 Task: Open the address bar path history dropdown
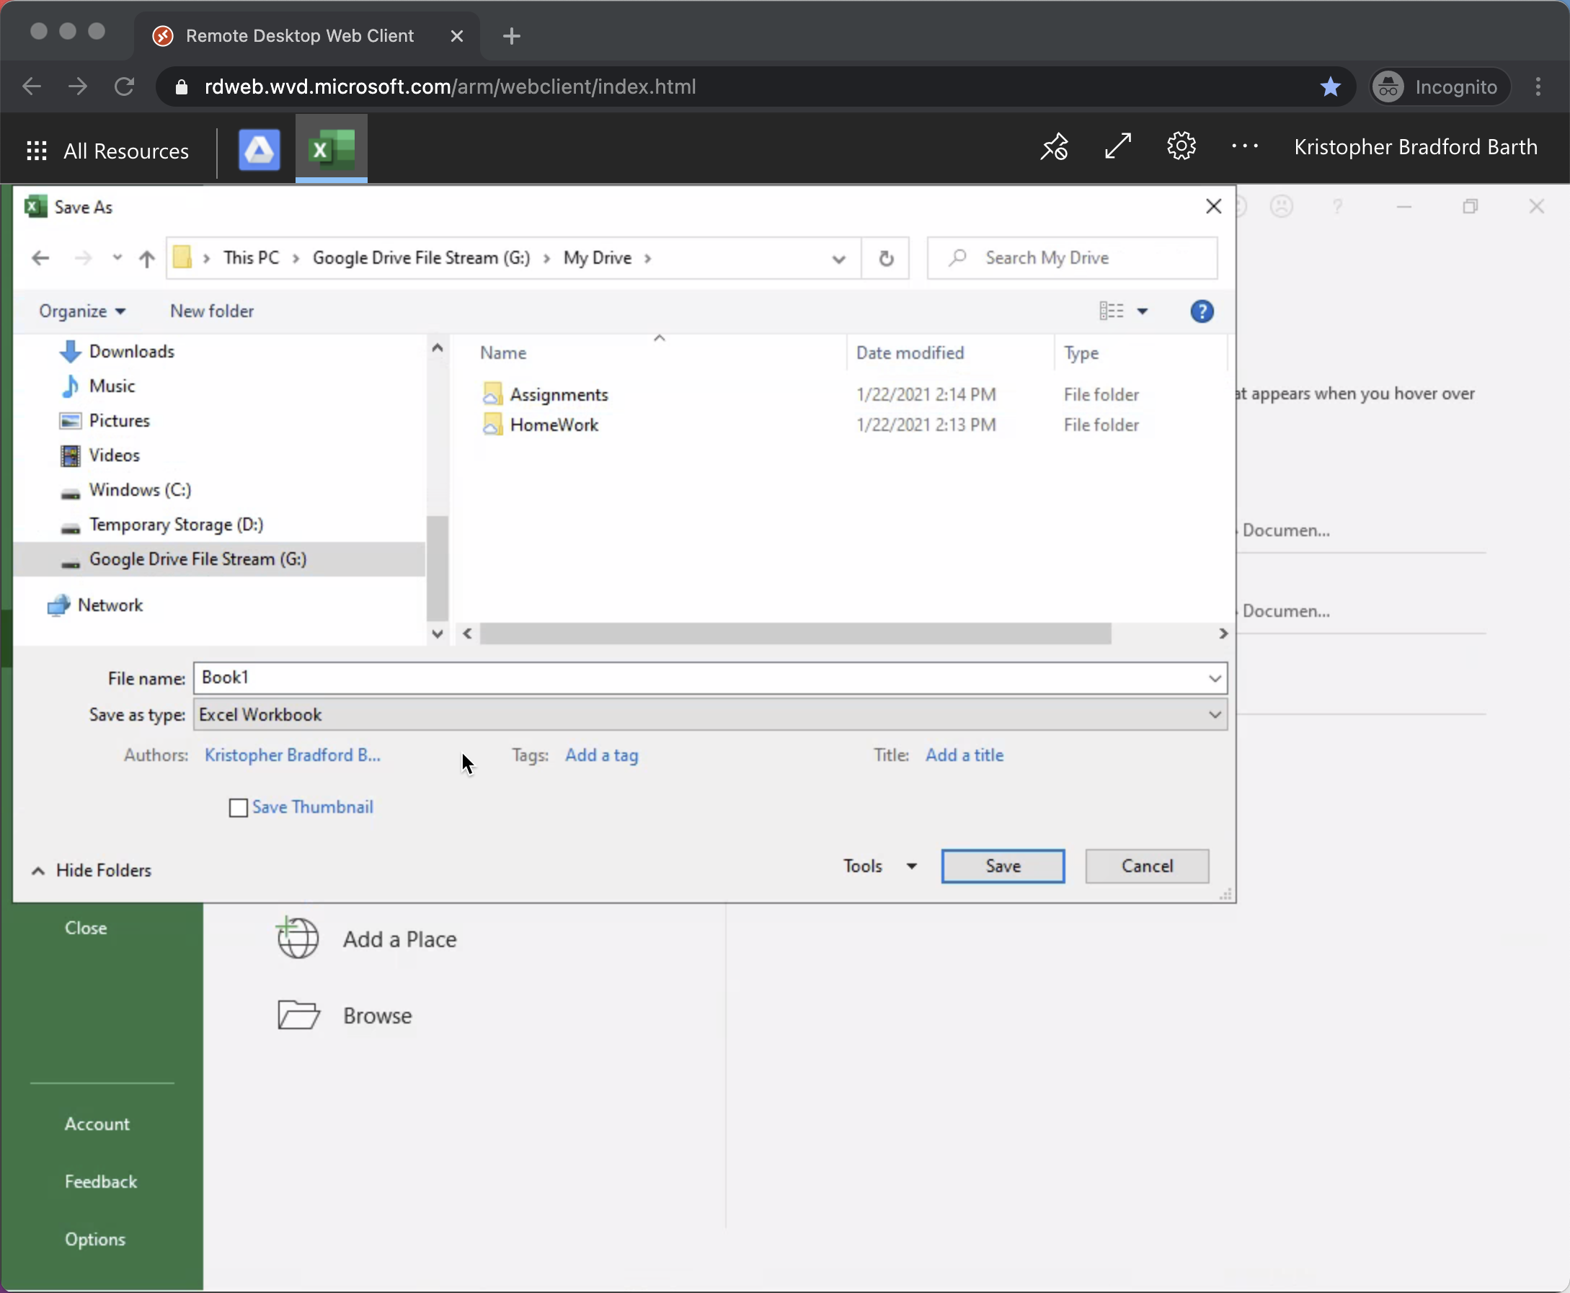[x=838, y=259]
